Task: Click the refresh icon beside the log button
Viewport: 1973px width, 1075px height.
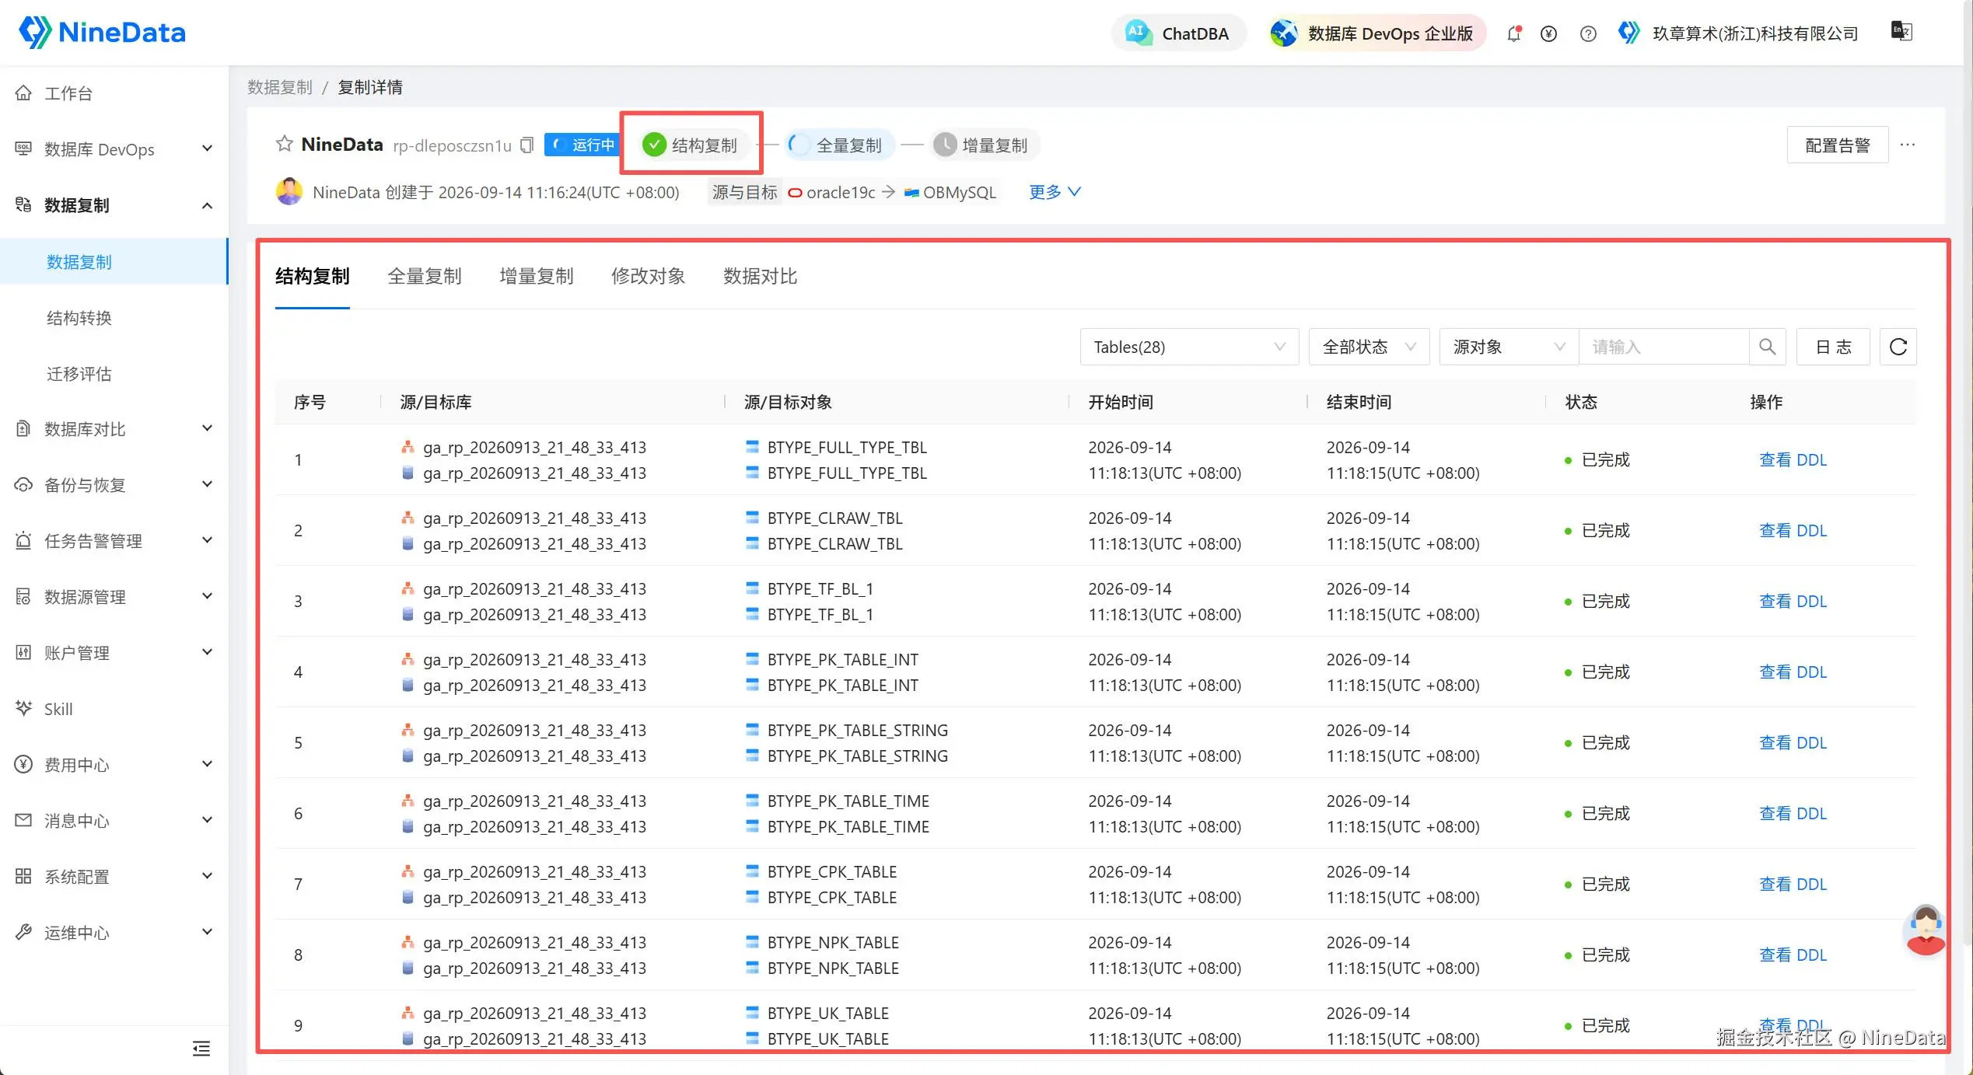Action: pos(1898,347)
